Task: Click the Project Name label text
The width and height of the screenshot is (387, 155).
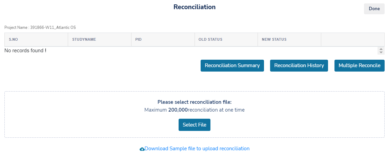Action: coord(40,27)
